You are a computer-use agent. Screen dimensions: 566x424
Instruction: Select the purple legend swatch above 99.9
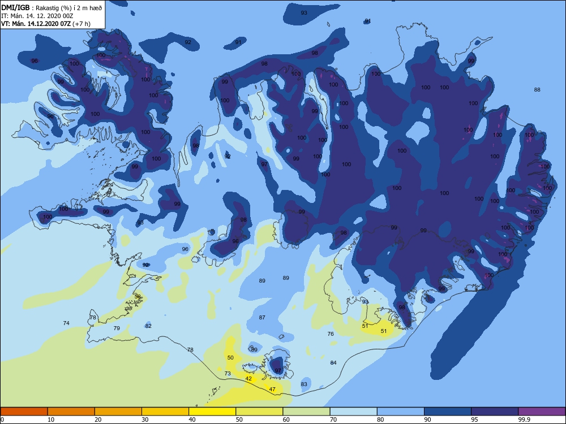coord(542,412)
